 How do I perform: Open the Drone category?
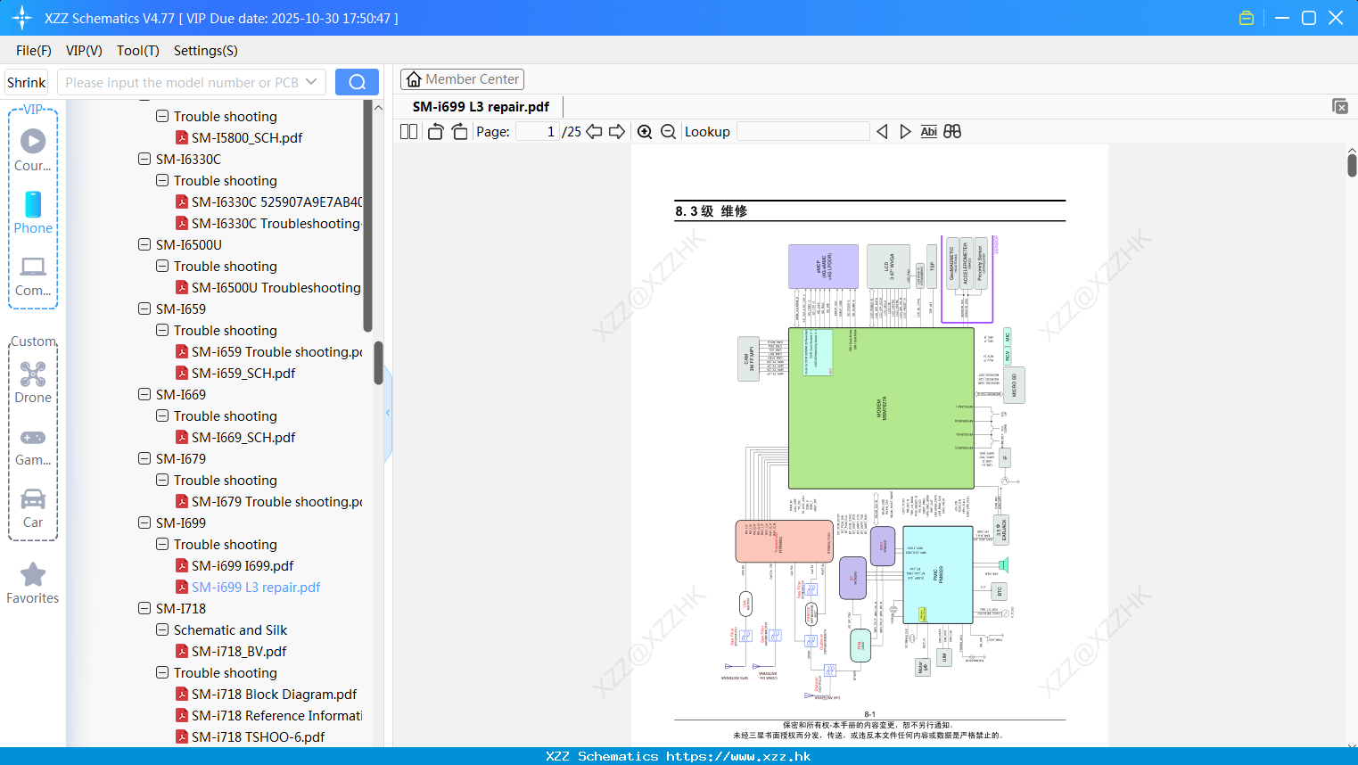(33, 382)
